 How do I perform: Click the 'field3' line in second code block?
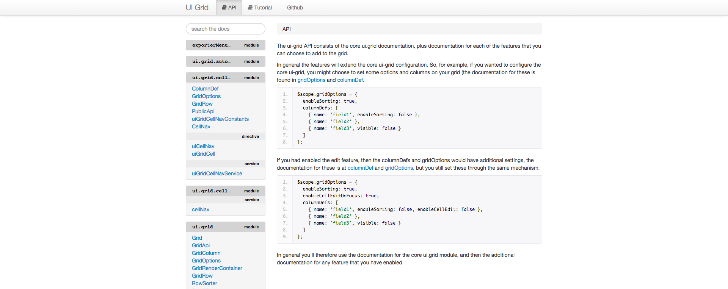(355, 223)
